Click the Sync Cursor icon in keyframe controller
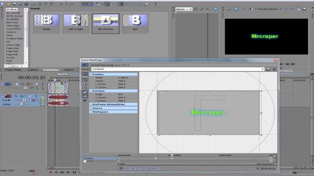The width and height of the screenshot is (314, 176). coord(121,169)
